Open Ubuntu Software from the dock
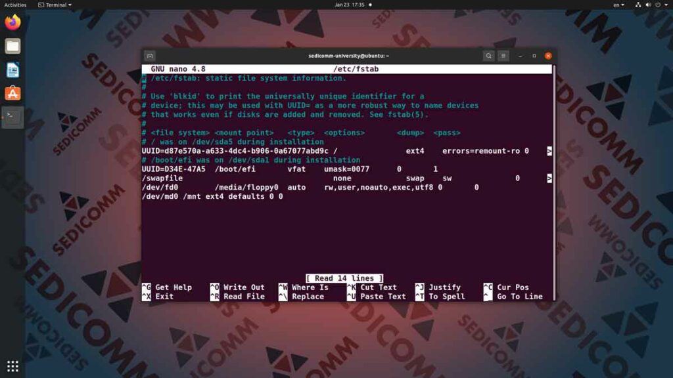673x378 pixels. click(x=12, y=93)
